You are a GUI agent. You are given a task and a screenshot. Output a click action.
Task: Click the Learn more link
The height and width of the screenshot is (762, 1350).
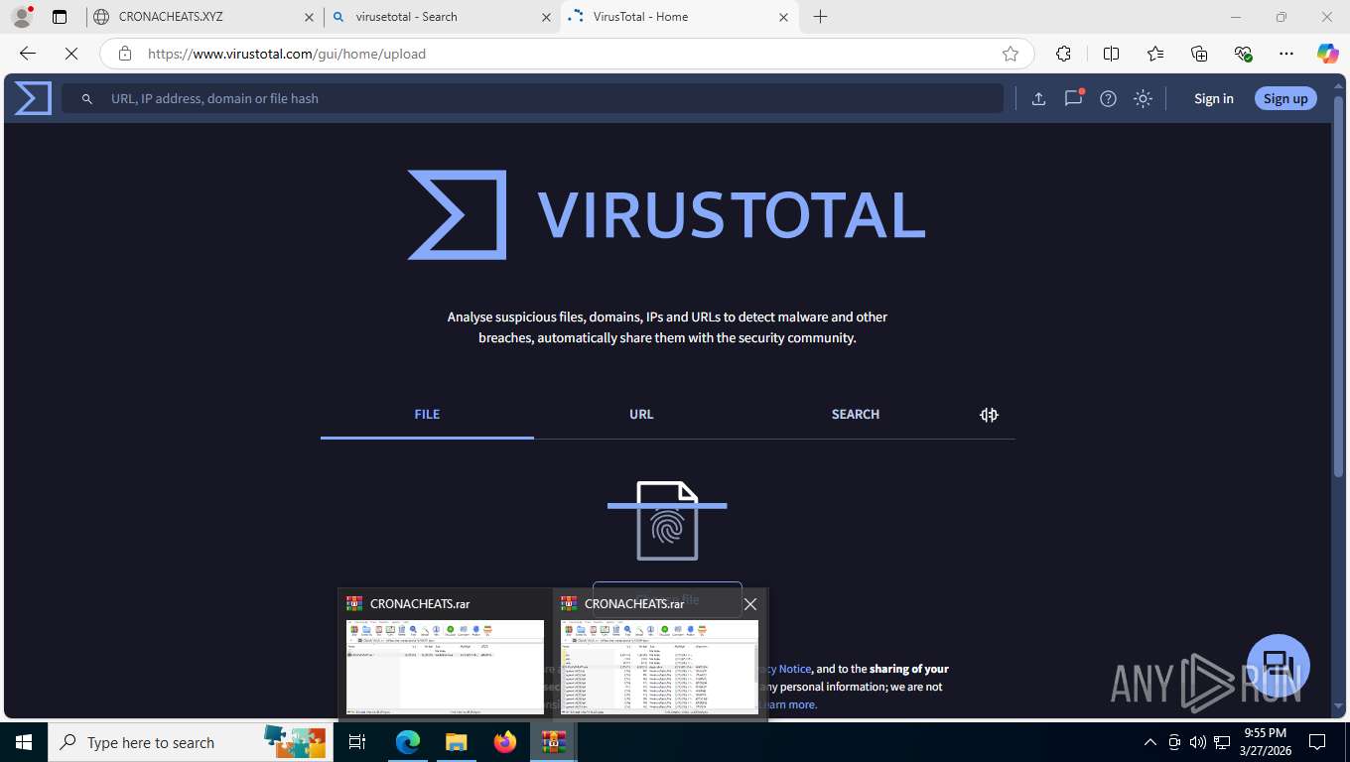(x=788, y=704)
